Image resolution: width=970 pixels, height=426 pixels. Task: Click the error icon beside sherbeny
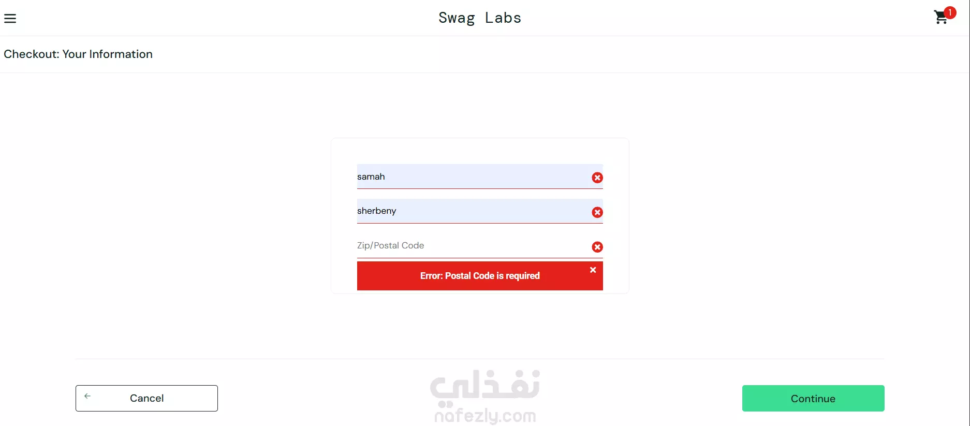(597, 212)
